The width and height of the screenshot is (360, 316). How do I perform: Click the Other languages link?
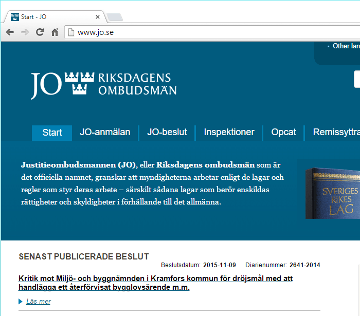coord(346,46)
